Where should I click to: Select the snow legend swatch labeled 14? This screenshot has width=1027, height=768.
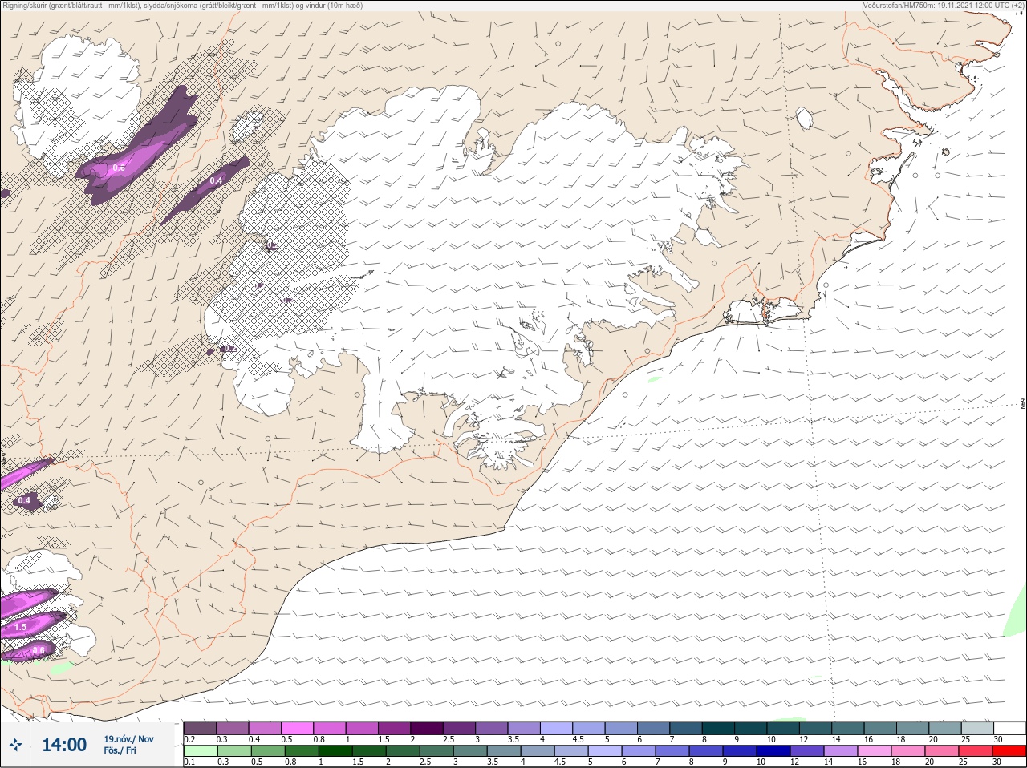[x=848, y=727]
